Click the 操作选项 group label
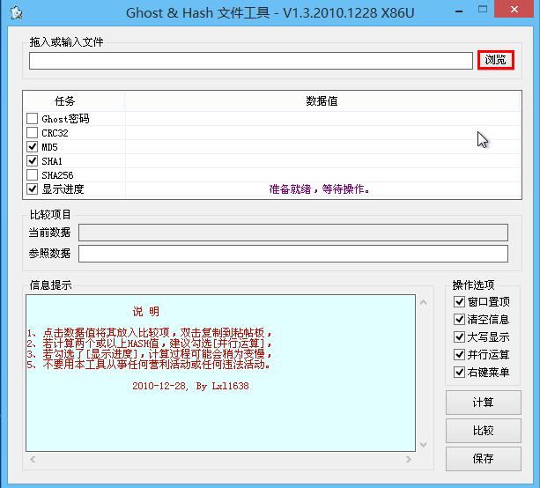The width and height of the screenshot is (540, 488). (x=473, y=285)
